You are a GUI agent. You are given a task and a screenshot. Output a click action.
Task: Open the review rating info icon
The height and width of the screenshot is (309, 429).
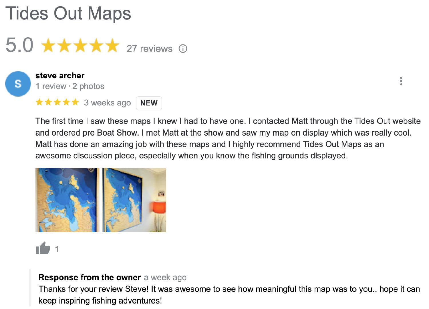(x=183, y=49)
